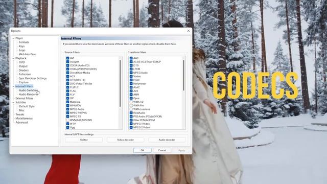Uncheck DirectShow Media source filter
The height and width of the screenshot is (184, 327).
pos(67,73)
